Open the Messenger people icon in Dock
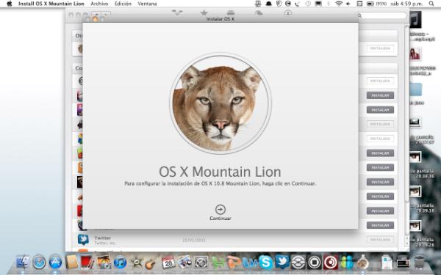 point(347,263)
